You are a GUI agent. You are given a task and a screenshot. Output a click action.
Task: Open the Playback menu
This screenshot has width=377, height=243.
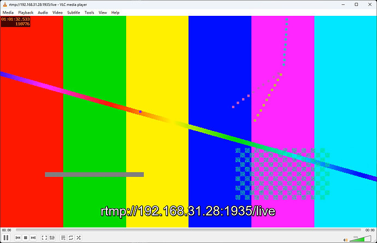[26, 13]
